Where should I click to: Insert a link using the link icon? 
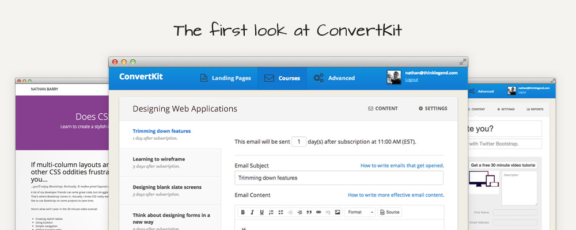pyautogui.click(x=319, y=212)
